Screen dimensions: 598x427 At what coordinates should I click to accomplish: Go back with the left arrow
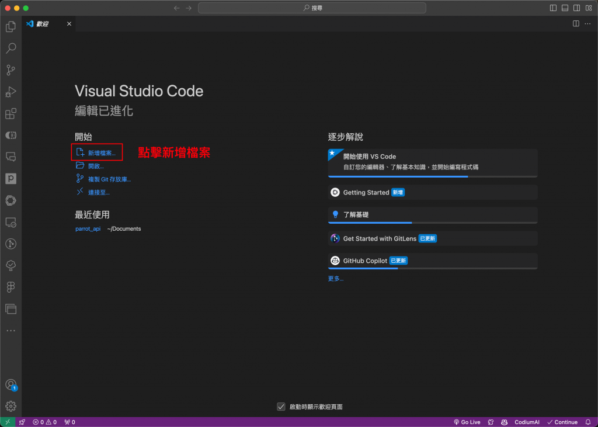tap(176, 8)
